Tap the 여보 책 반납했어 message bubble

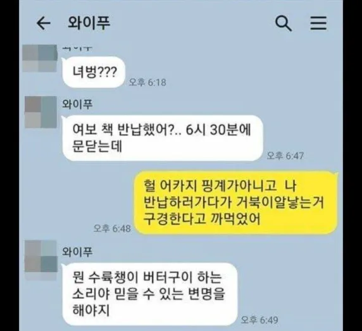coord(163,138)
